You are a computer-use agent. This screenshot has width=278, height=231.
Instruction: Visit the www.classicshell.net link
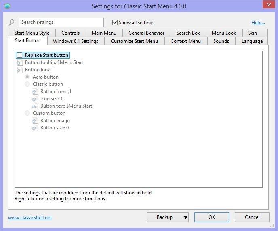pyautogui.click(x=30, y=218)
